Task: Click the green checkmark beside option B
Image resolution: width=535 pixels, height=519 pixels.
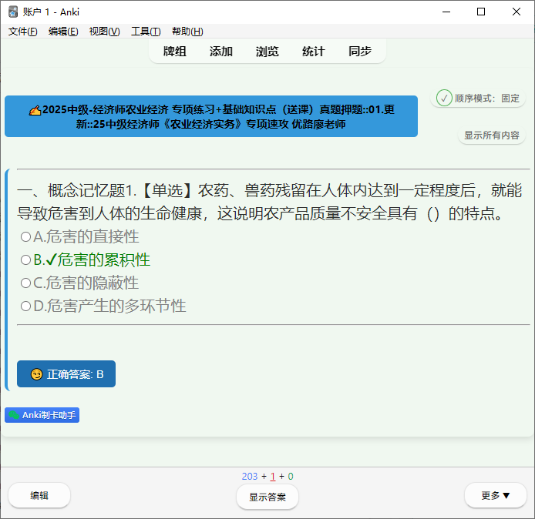Action: [51, 259]
